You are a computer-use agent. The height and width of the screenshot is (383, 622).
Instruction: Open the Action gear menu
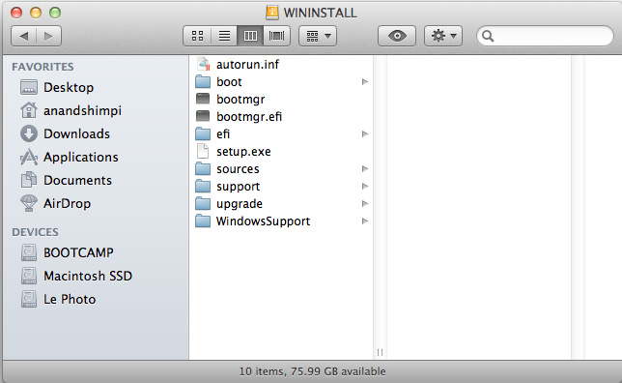(x=443, y=36)
